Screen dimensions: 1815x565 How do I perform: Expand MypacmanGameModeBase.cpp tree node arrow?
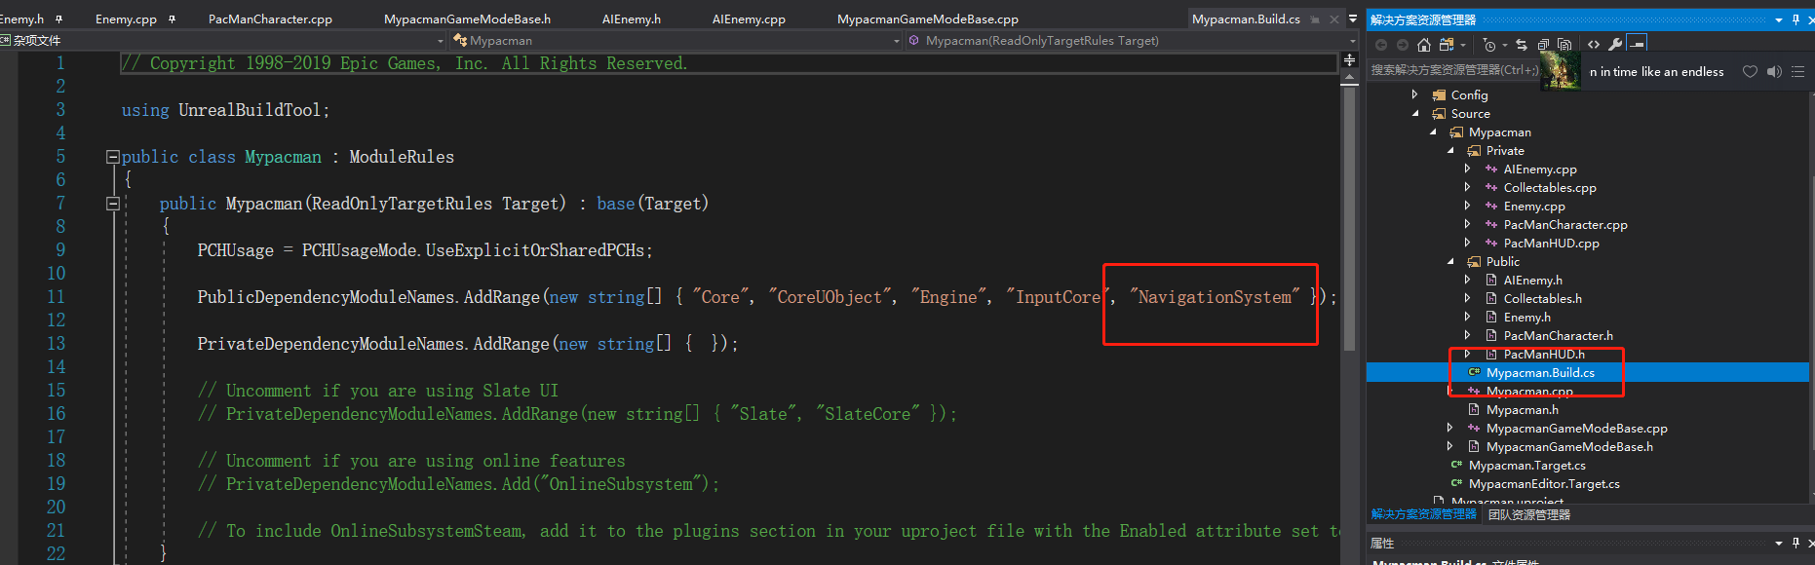pyautogui.click(x=1449, y=428)
